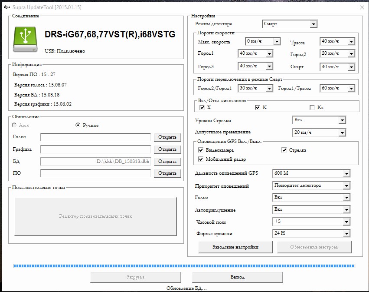
Task: Open the Город1 speed threshold dropdown
Action: 255,53
